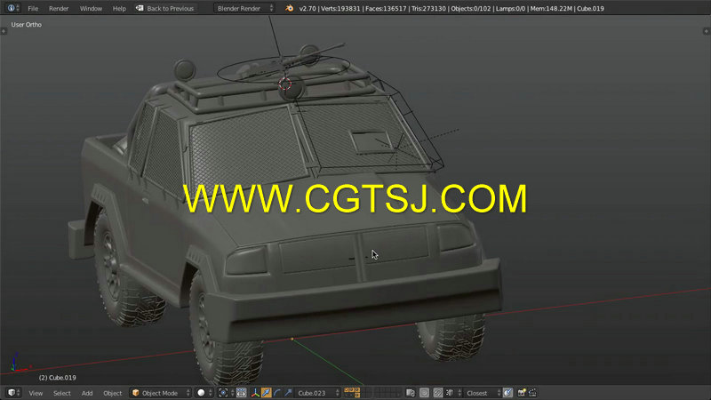Open the 3D View editor type selector
711x400 pixels.
click(13, 393)
